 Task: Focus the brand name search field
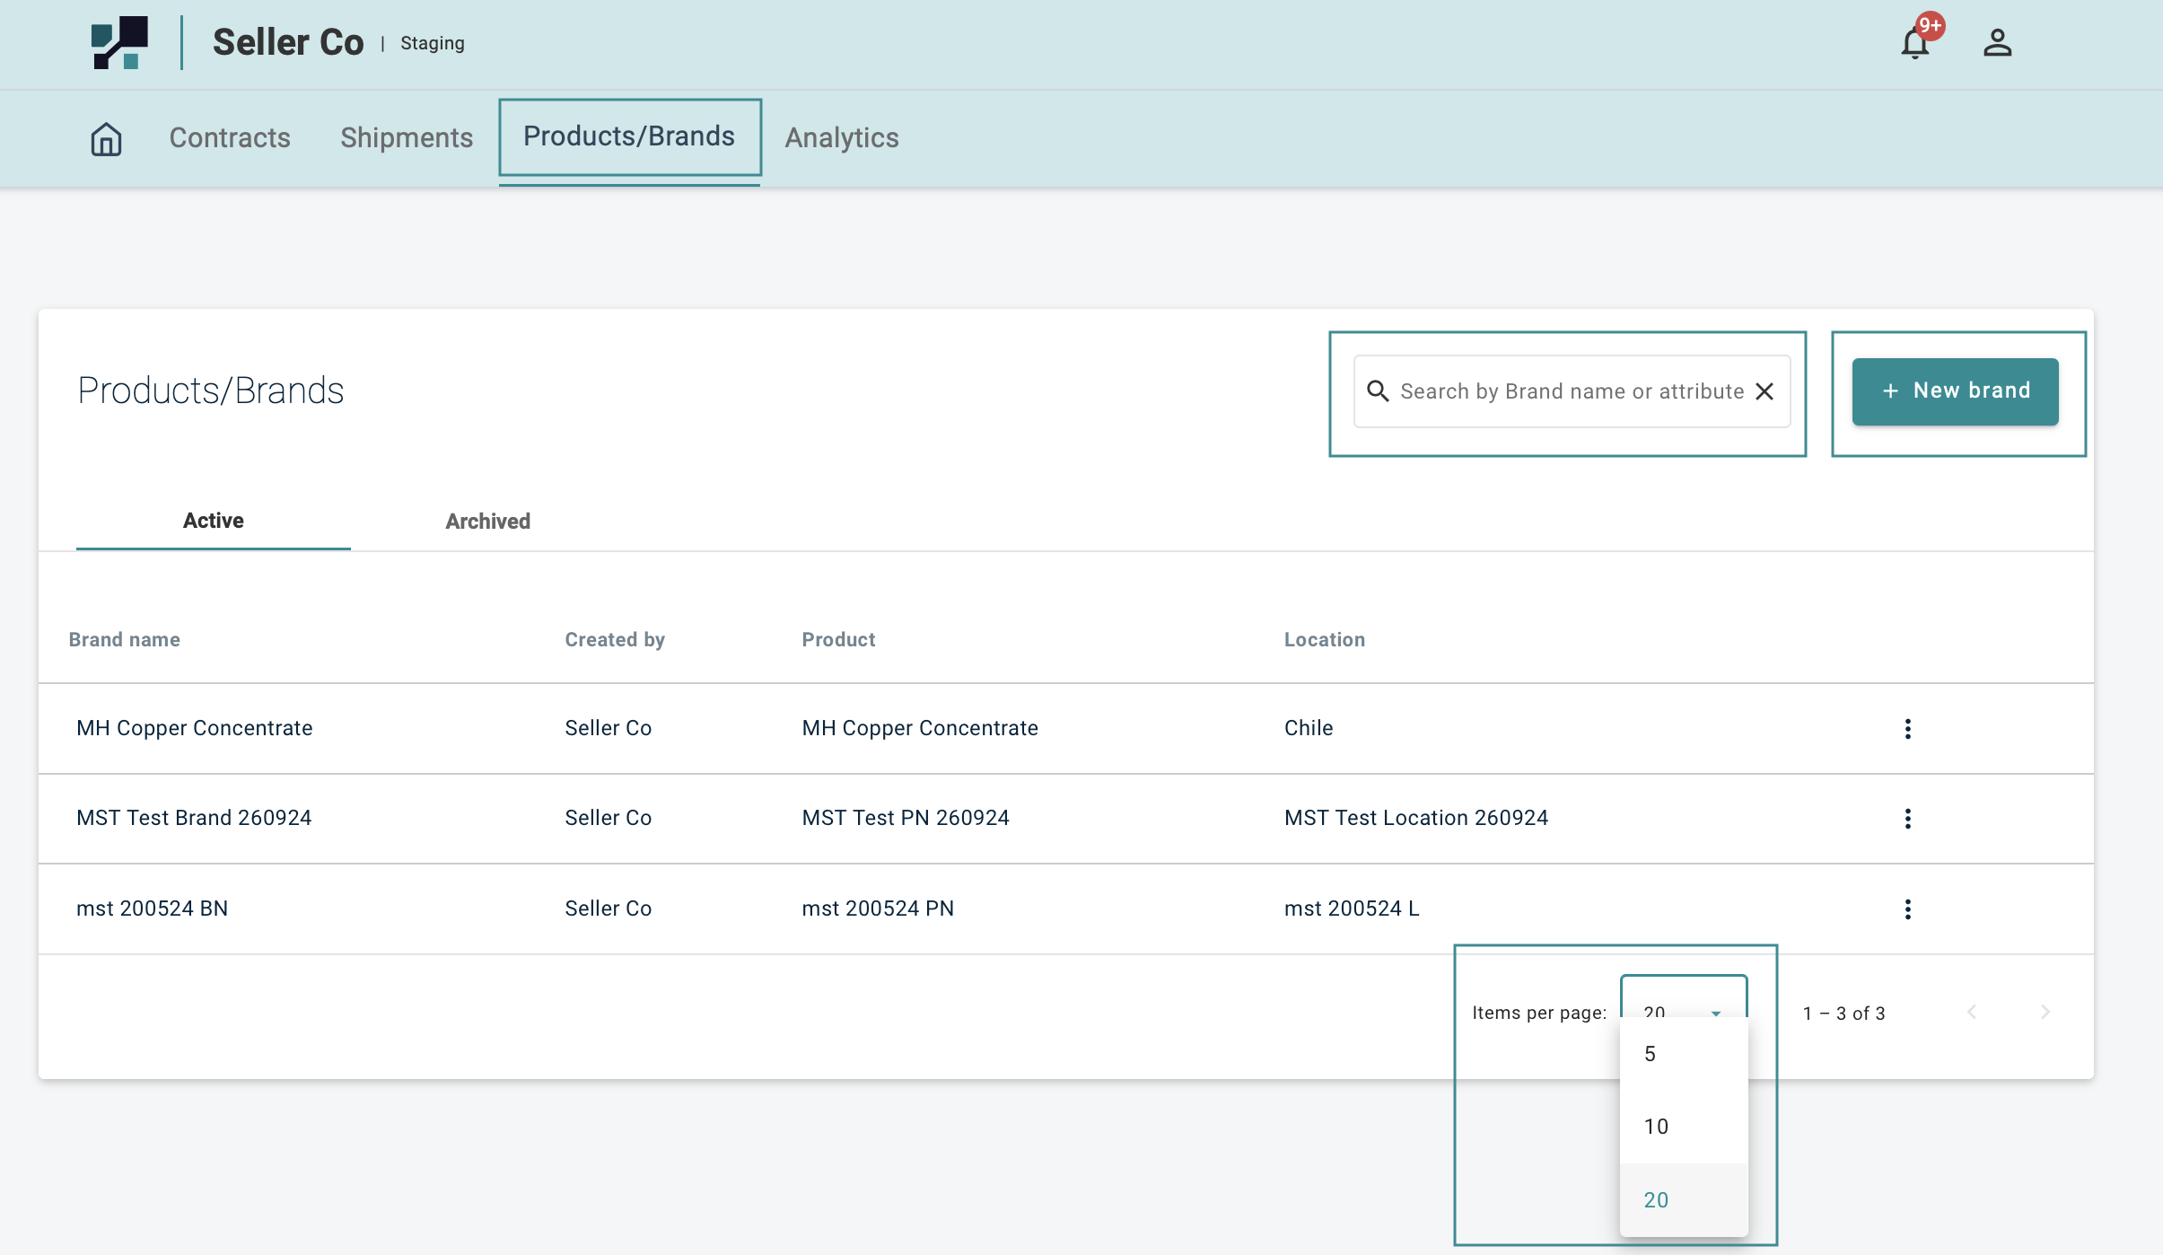click(1571, 391)
